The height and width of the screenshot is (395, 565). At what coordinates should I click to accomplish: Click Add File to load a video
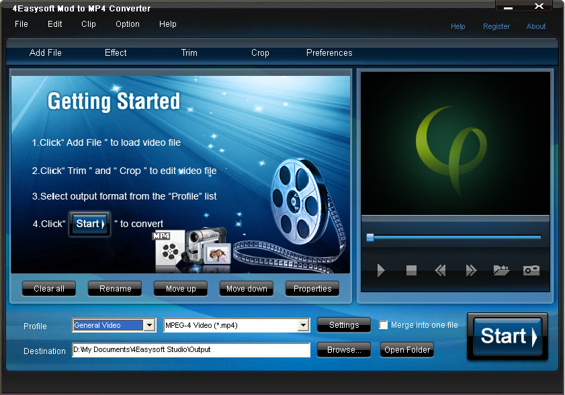click(x=45, y=52)
